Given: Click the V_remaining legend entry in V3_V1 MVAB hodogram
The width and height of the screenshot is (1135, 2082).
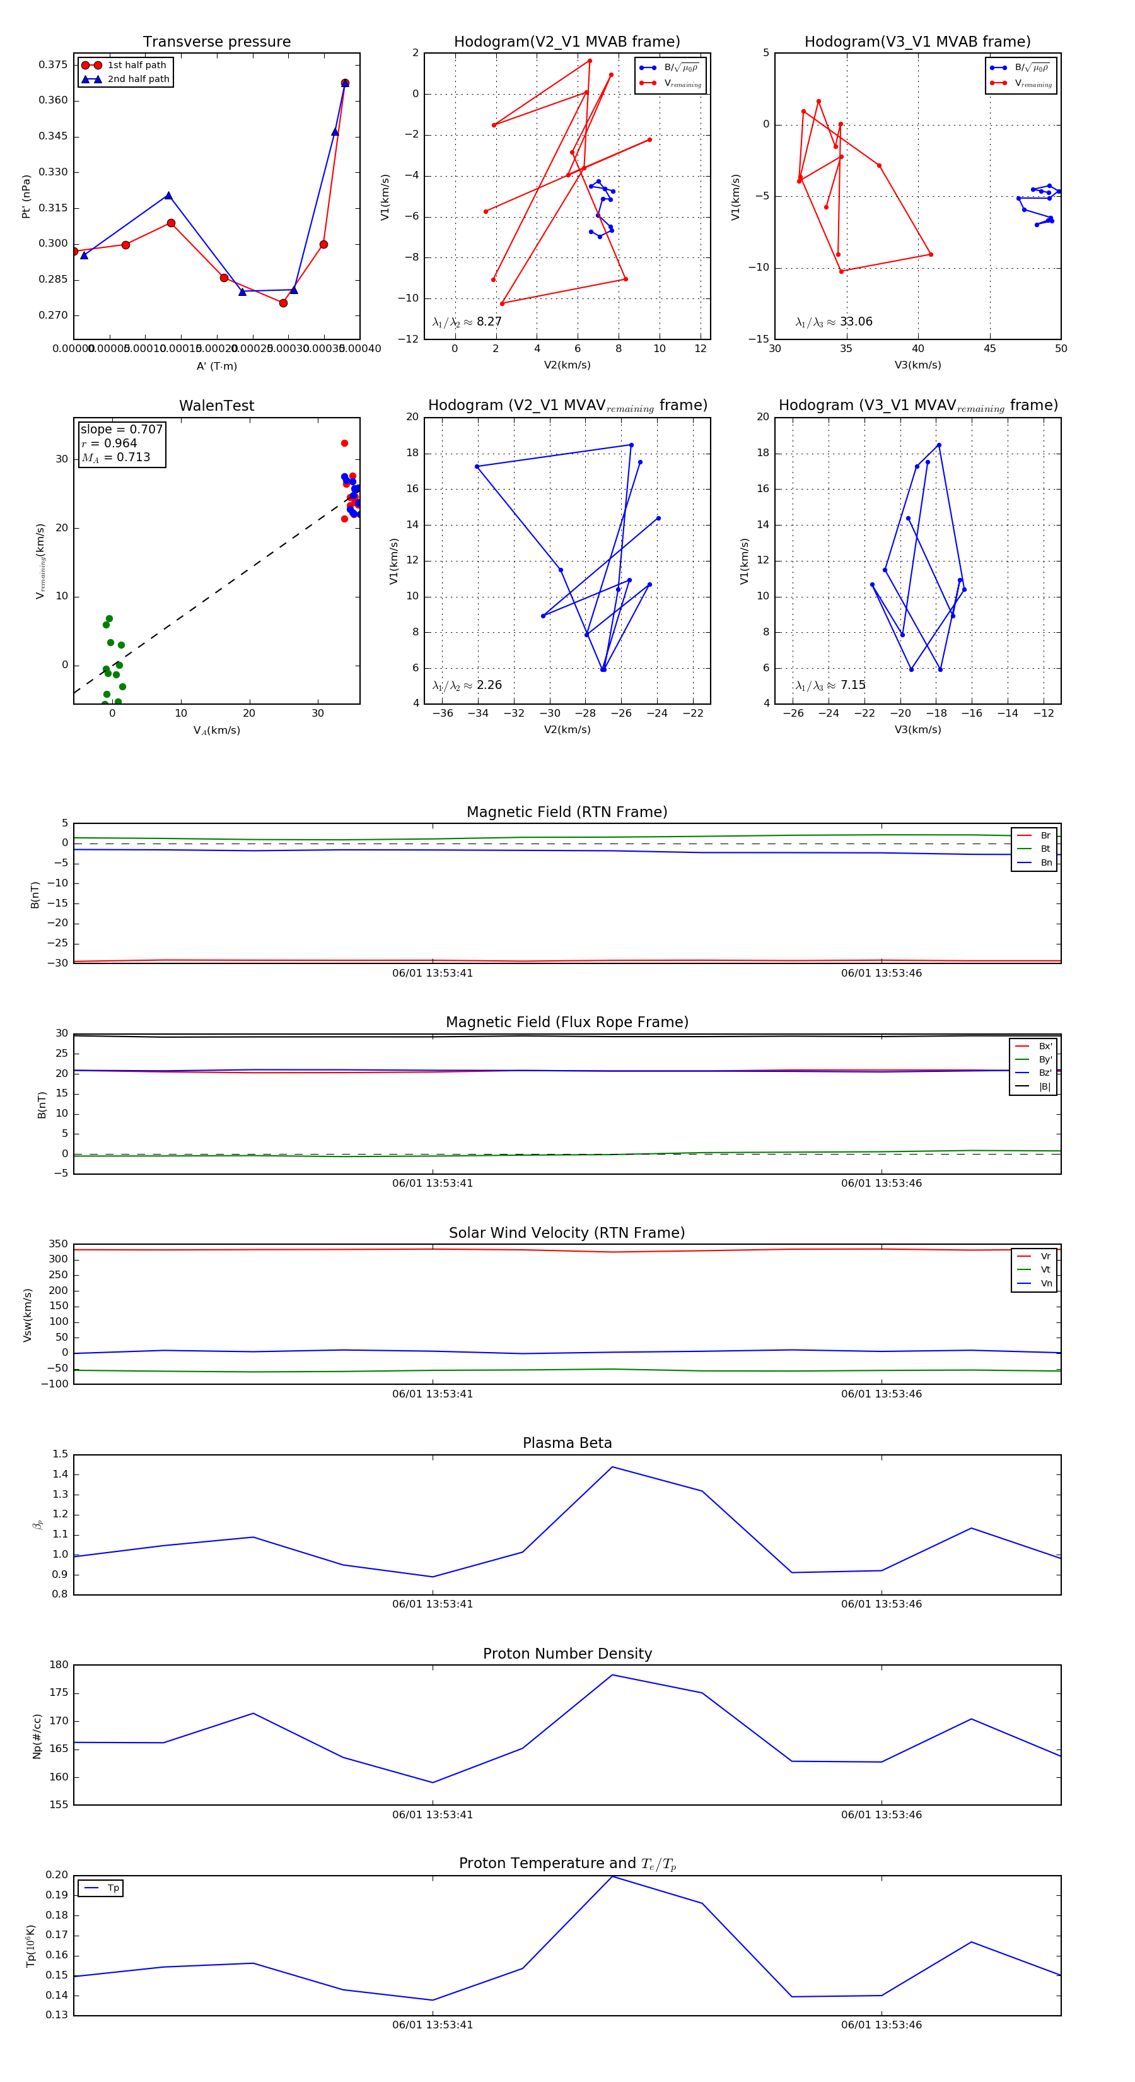Looking at the screenshot, I should pos(1021,83).
